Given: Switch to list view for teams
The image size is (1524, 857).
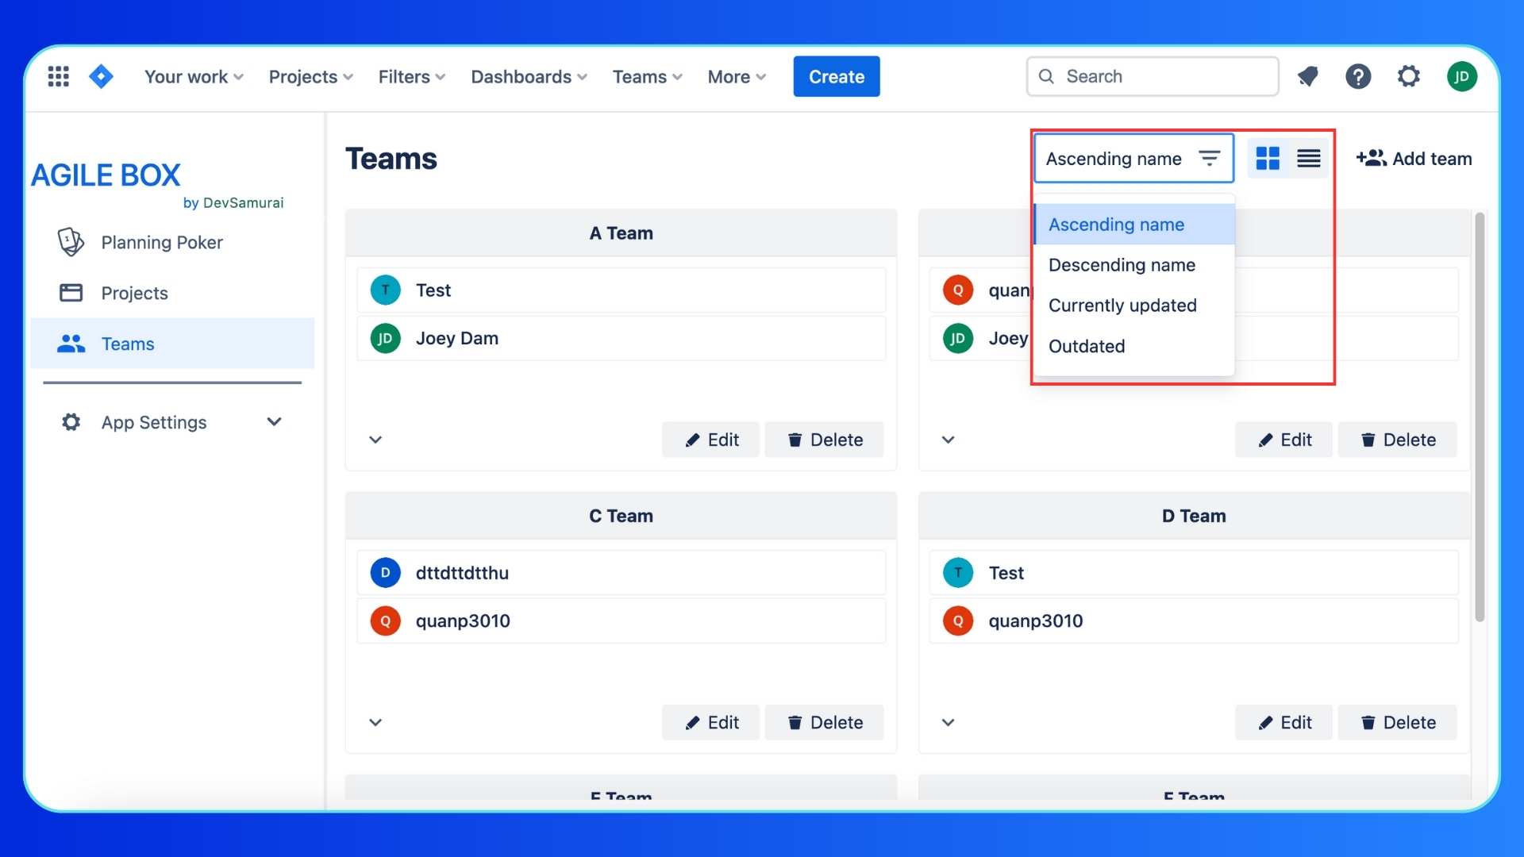Looking at the screenshot, I should point(1308,158).
